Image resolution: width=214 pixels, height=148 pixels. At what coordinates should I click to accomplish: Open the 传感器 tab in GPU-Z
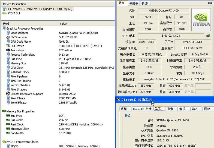(134, 4)
